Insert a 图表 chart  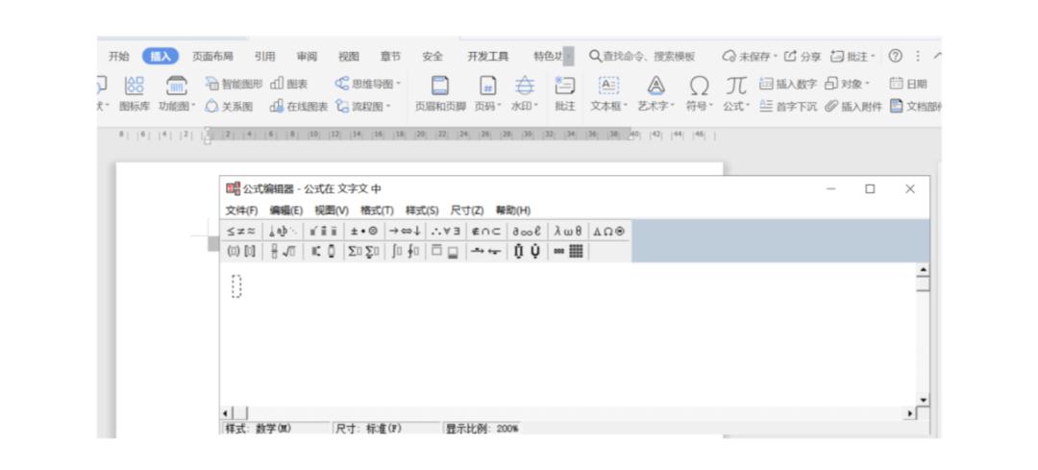tap(289, 84)
